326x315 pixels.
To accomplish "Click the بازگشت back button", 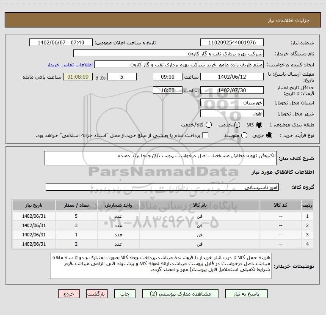I will pyautogui.click(x=97, y=294).
